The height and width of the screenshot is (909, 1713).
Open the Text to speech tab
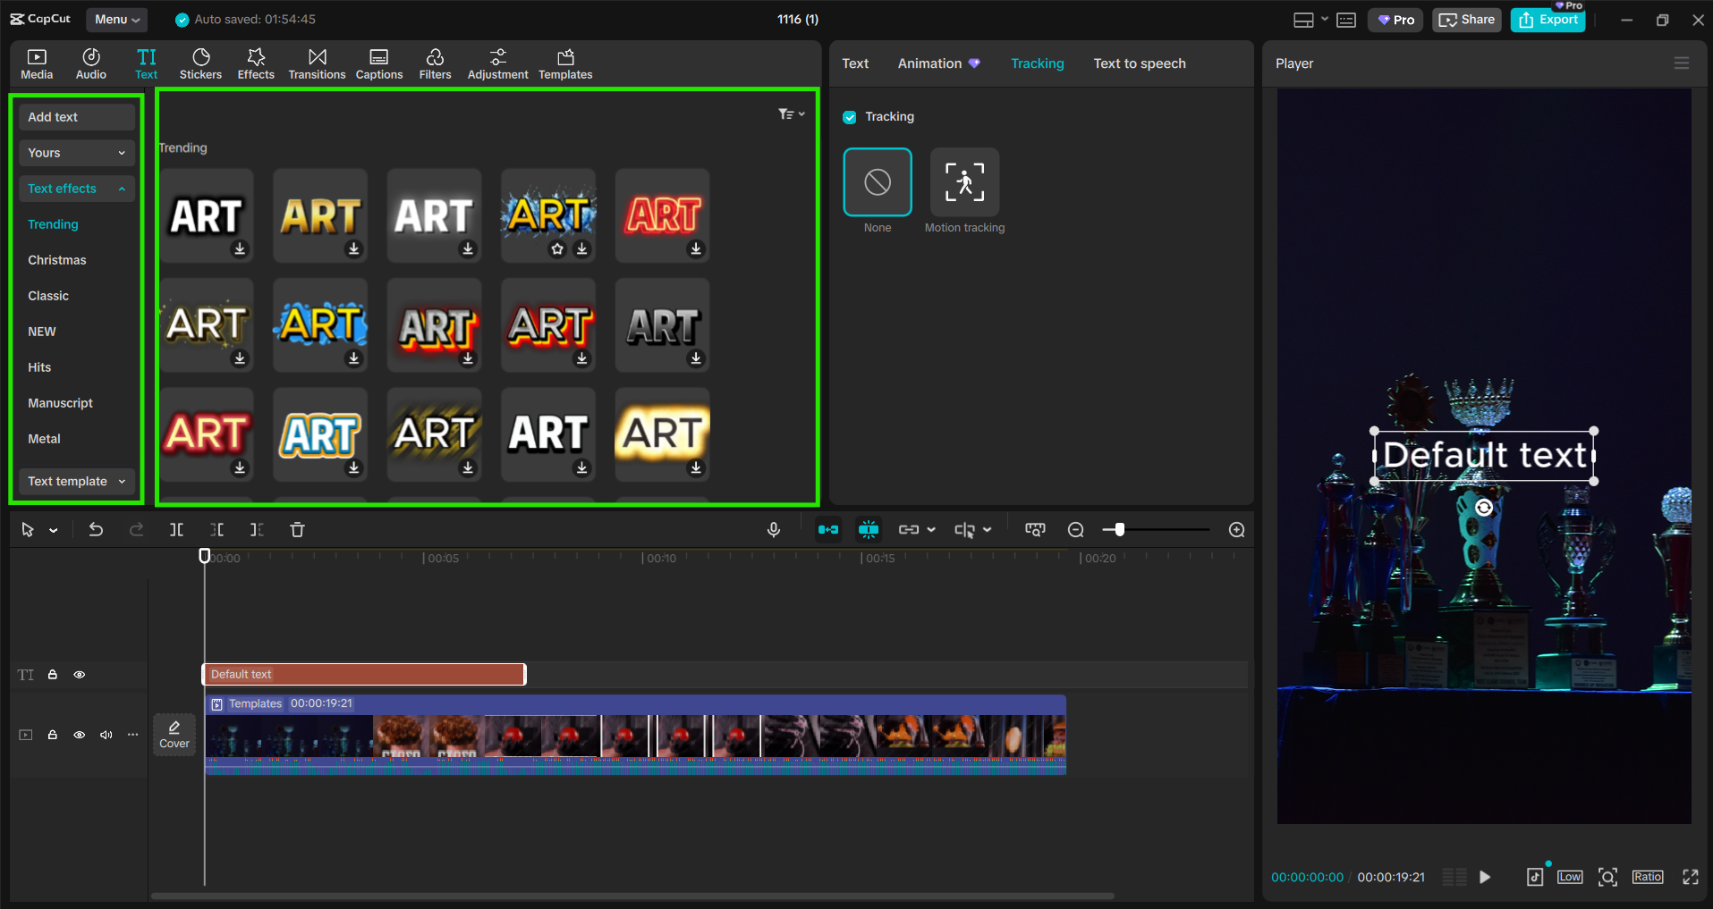click(x=1139, y=63)
